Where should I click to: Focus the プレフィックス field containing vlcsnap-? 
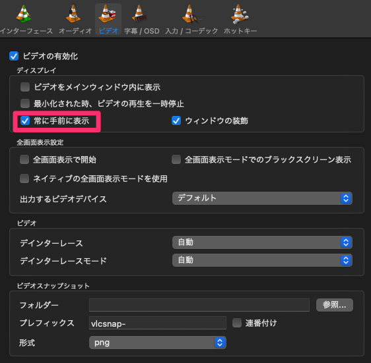(158, 323)
